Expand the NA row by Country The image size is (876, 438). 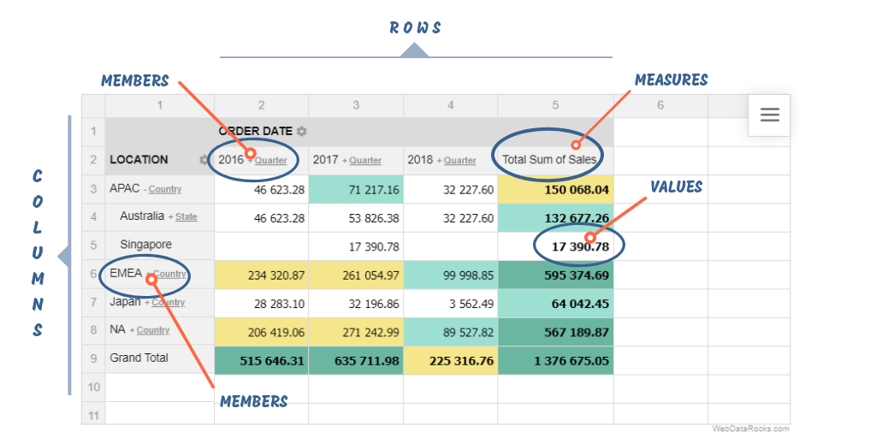(151, 330)
